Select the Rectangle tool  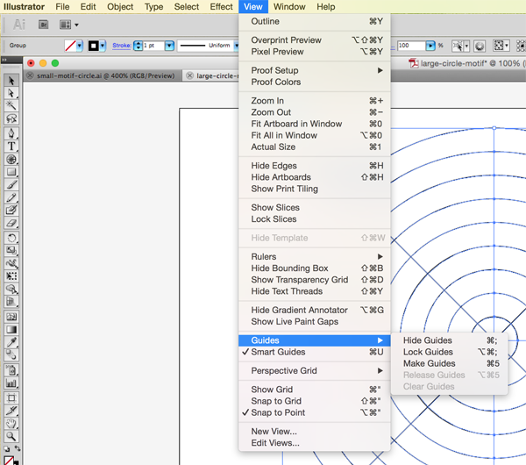pos(11,172)
